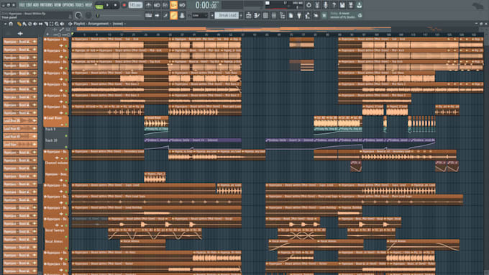The width and height of the screenshot is (489, 275).
Task: Open the Playlist window icon
Action: (x=249, y=15)
